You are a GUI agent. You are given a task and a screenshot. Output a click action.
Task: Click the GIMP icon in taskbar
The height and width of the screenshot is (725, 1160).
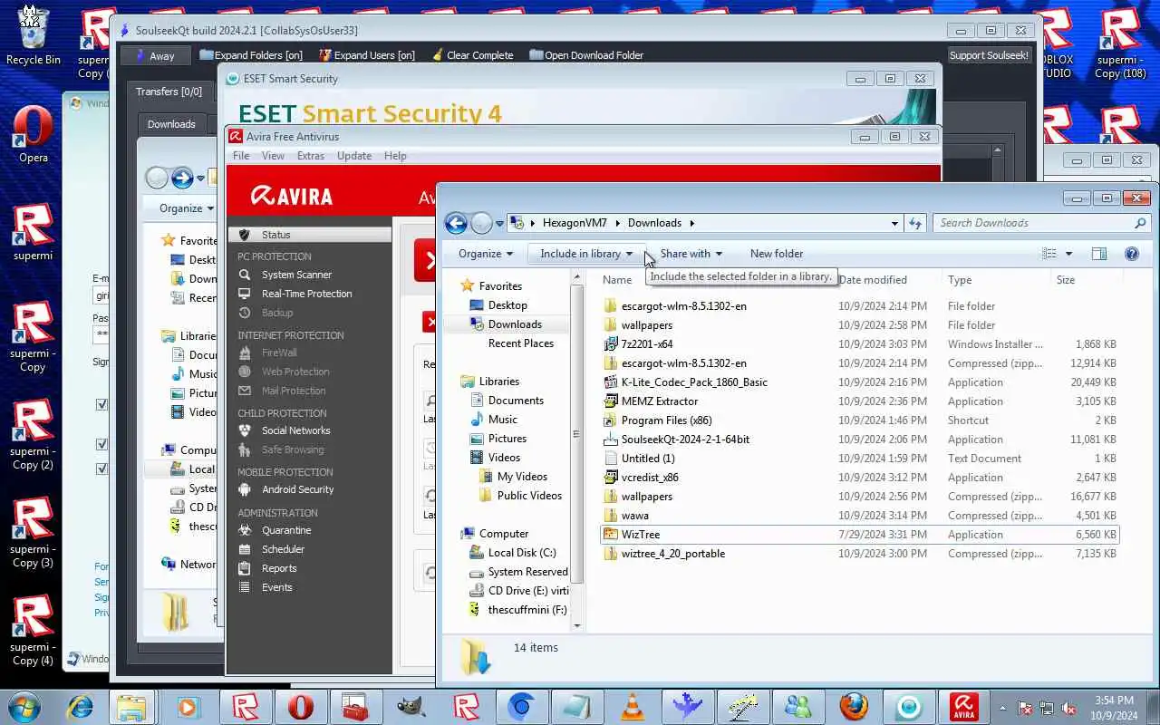(x=411, y=707)
